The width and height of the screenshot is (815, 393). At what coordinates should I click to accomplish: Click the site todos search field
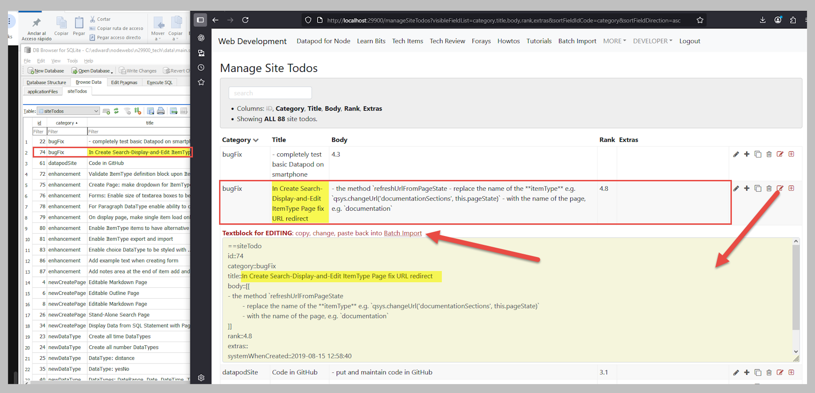click(270, 93)
